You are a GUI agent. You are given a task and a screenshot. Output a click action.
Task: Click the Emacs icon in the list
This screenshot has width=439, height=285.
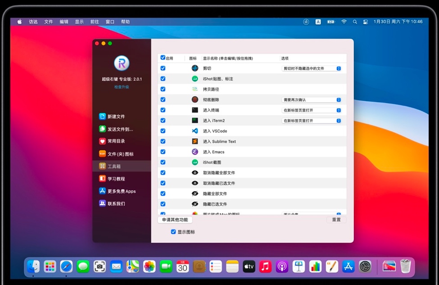click(x=195, y=152)
